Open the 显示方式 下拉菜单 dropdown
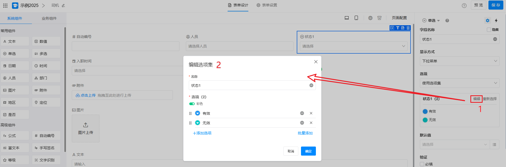 [459, 61]
